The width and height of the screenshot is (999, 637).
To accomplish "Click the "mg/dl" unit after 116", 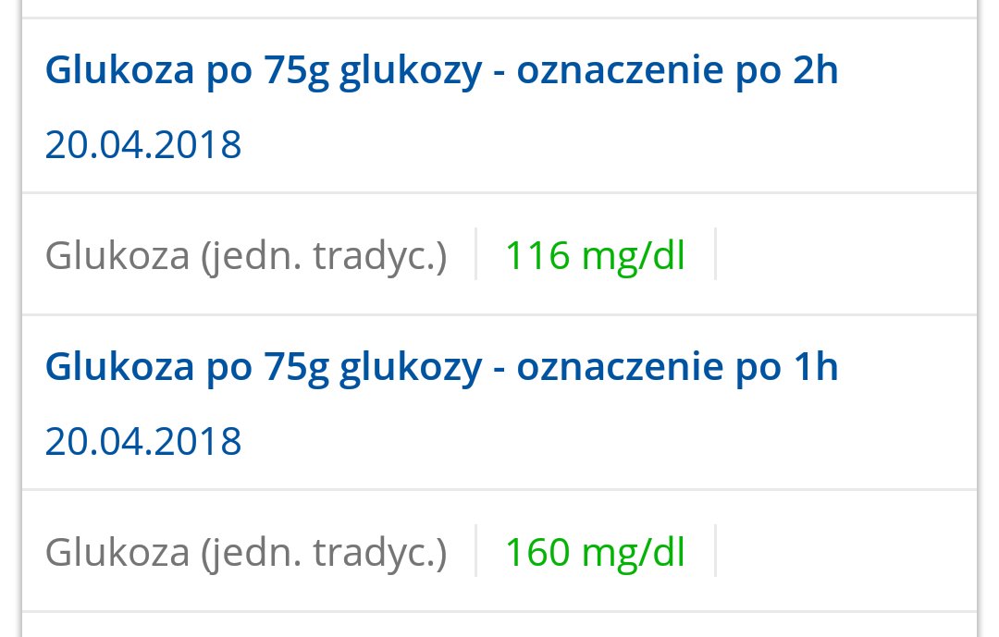I will point(634,257).
